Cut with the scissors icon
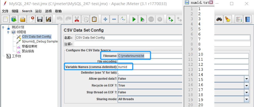 click(77, 19)
